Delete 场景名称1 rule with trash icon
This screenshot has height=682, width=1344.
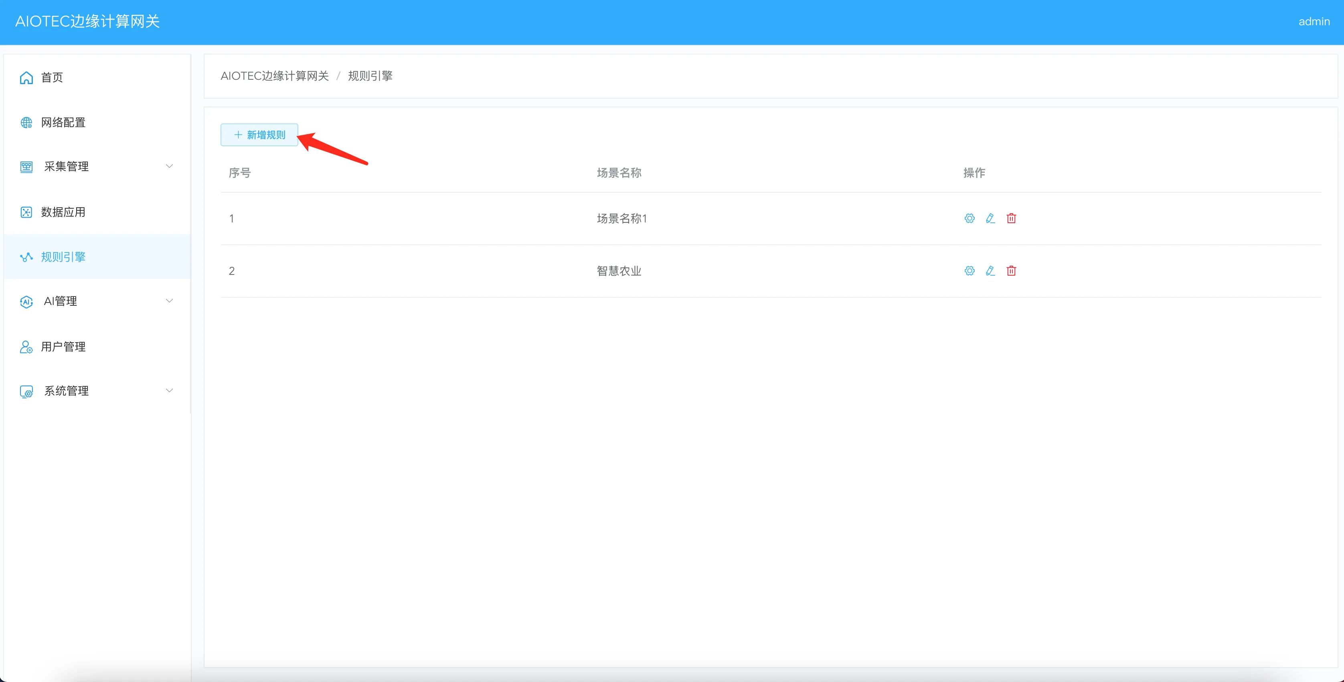1011,218
